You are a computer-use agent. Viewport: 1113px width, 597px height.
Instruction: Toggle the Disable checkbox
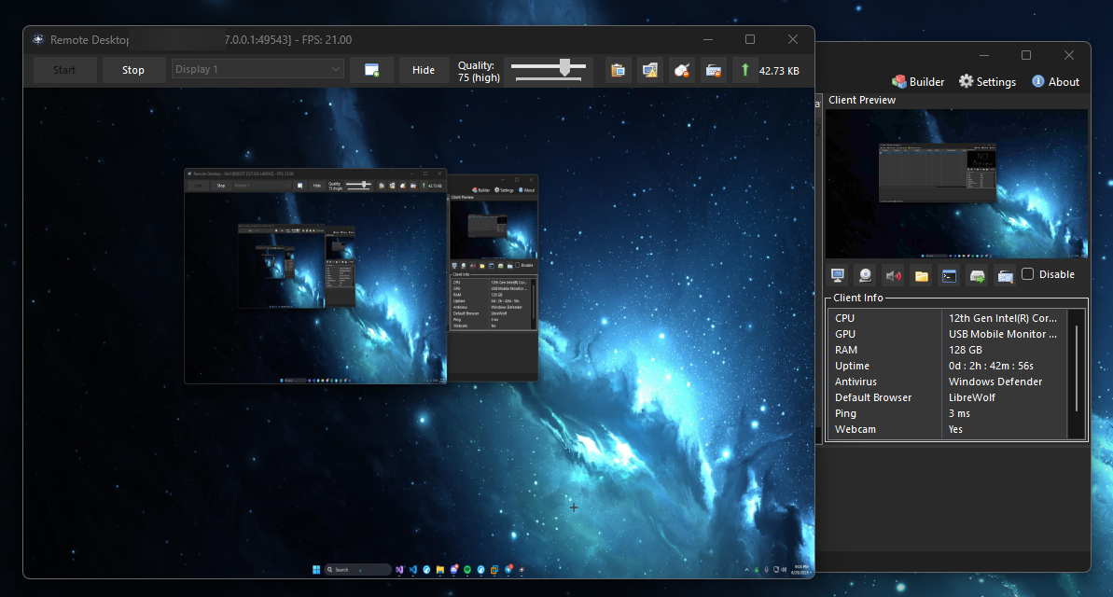[1028, 273]
